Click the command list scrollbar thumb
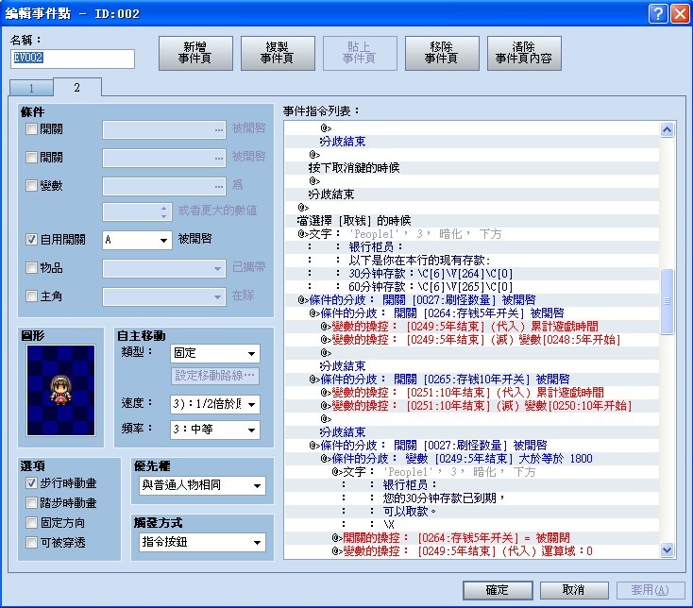 (667, 301)
